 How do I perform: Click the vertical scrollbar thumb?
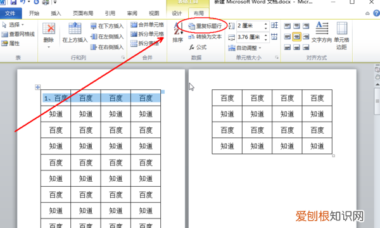377,101
